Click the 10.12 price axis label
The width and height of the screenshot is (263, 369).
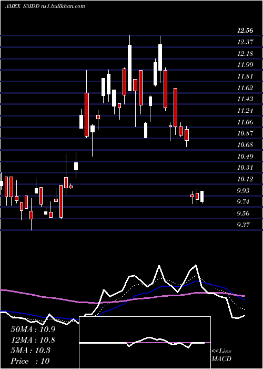pyautogui.click(x=245, y=179)
